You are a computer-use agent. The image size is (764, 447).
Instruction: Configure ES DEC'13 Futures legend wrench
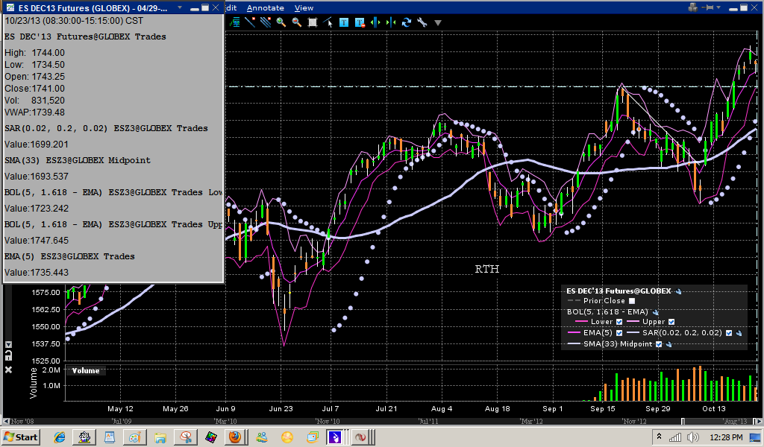[678, 291]
